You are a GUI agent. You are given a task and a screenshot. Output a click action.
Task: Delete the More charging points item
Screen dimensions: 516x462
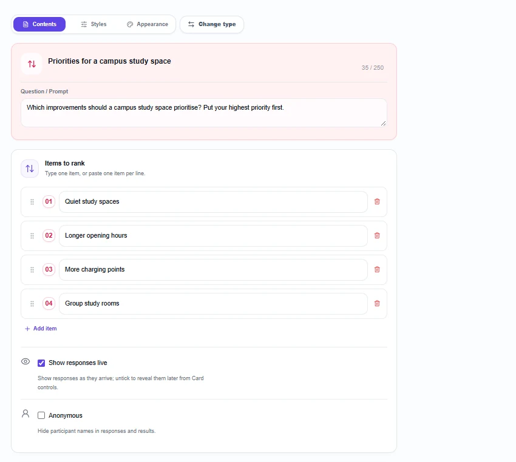point(377,269)
